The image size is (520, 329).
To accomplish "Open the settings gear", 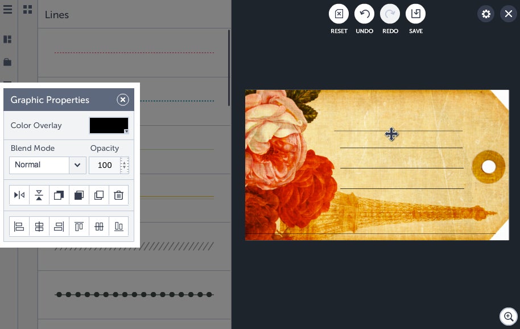I will (486, 14).
